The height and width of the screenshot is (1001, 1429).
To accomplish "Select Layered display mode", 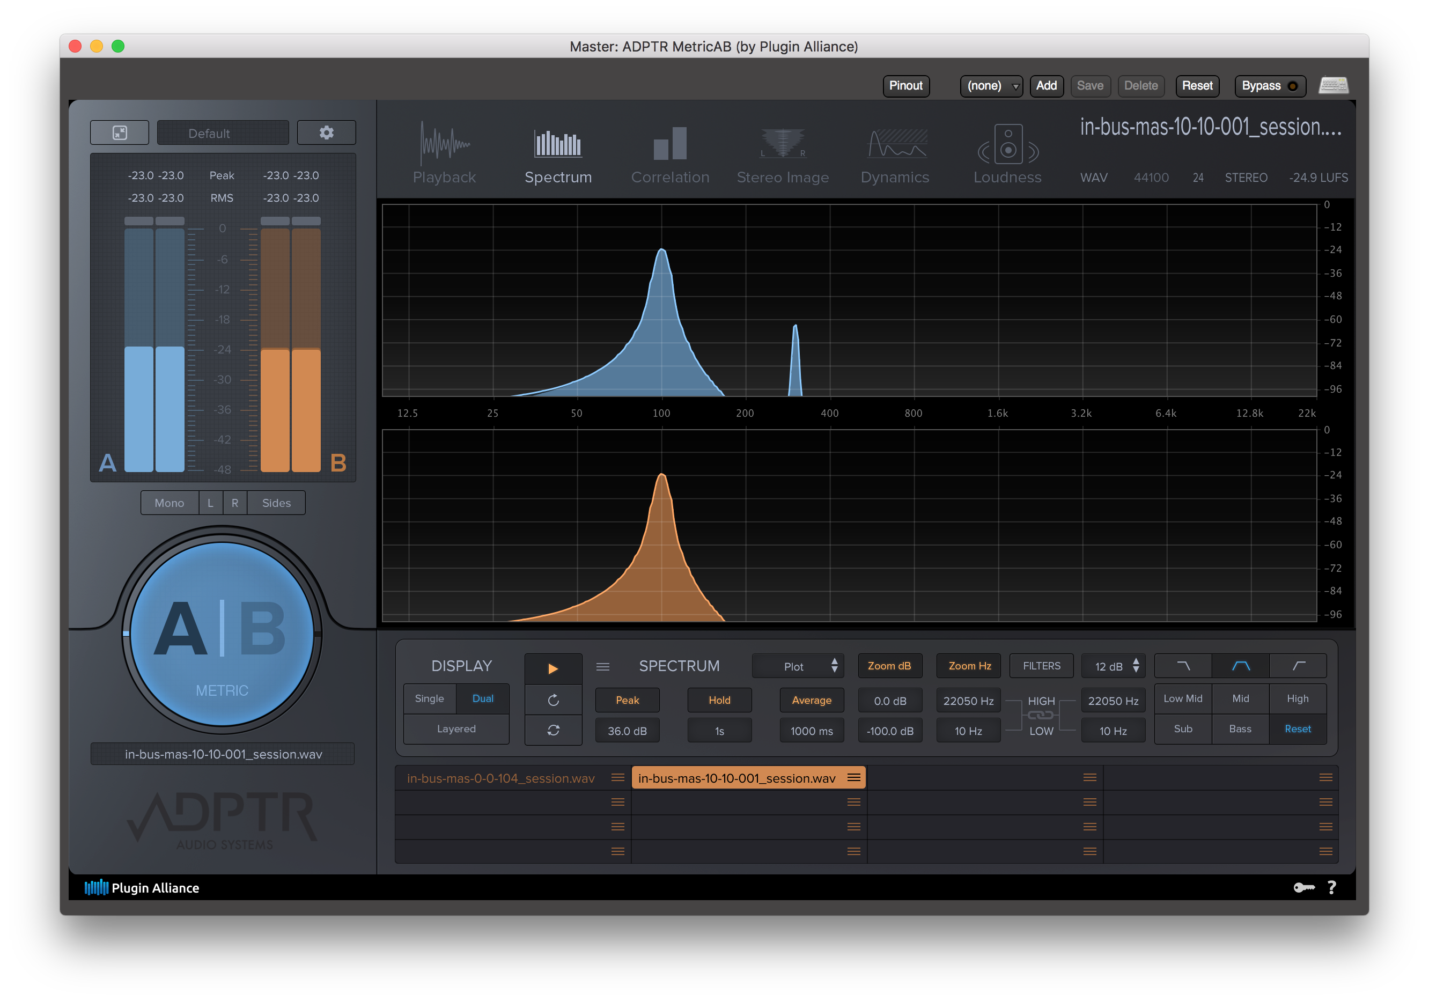I will [456, 729].
